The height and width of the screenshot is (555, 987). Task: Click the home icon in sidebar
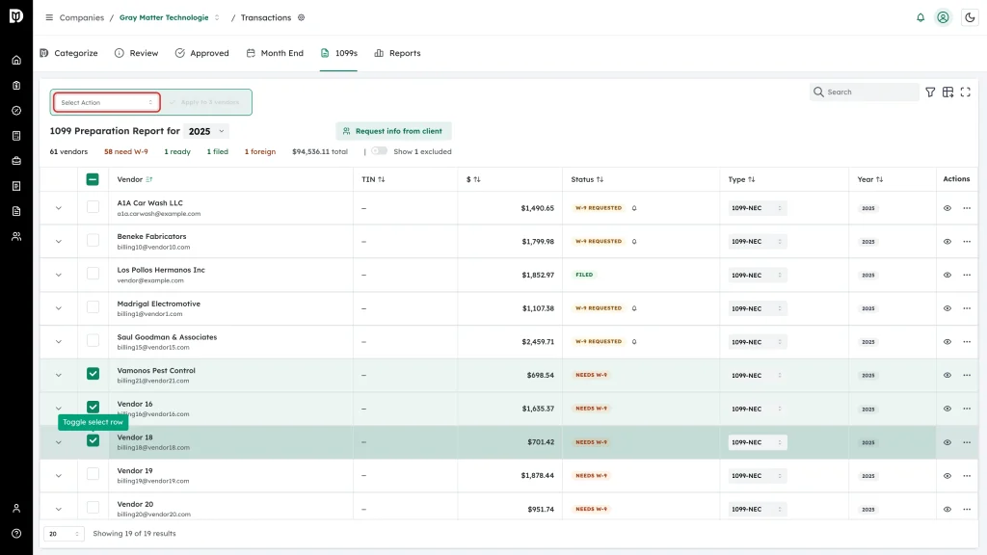pos(16,61)
